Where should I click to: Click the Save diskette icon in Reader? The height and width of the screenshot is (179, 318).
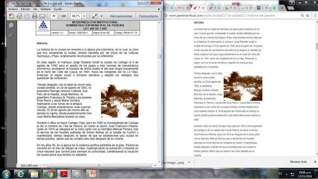point(27,16)
